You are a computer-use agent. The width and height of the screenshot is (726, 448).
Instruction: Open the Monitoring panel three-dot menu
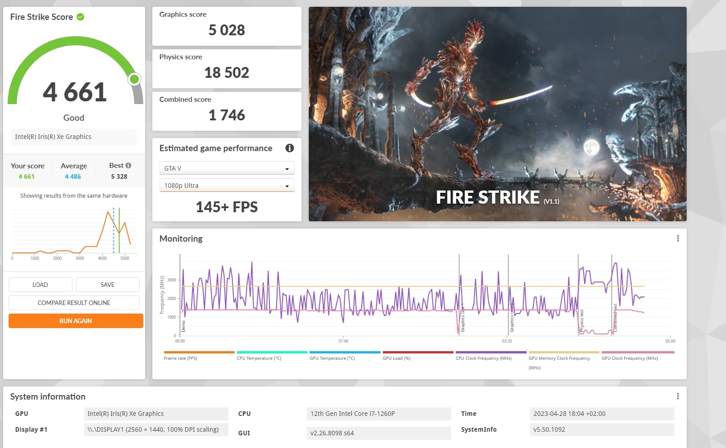[x=678, y=238]
